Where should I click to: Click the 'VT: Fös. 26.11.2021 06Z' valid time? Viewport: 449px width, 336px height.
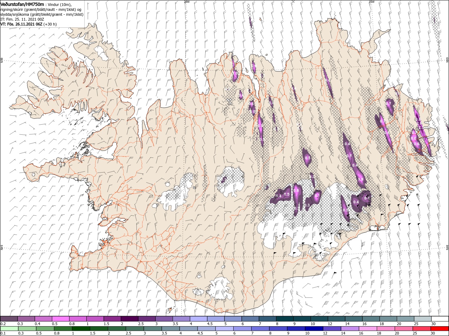pyautogui.click(x=21, y=24)
